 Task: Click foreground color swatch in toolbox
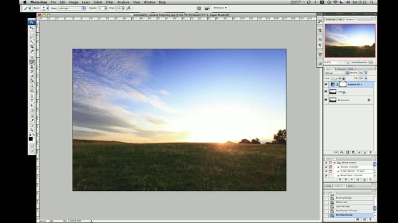coord(30,139)
